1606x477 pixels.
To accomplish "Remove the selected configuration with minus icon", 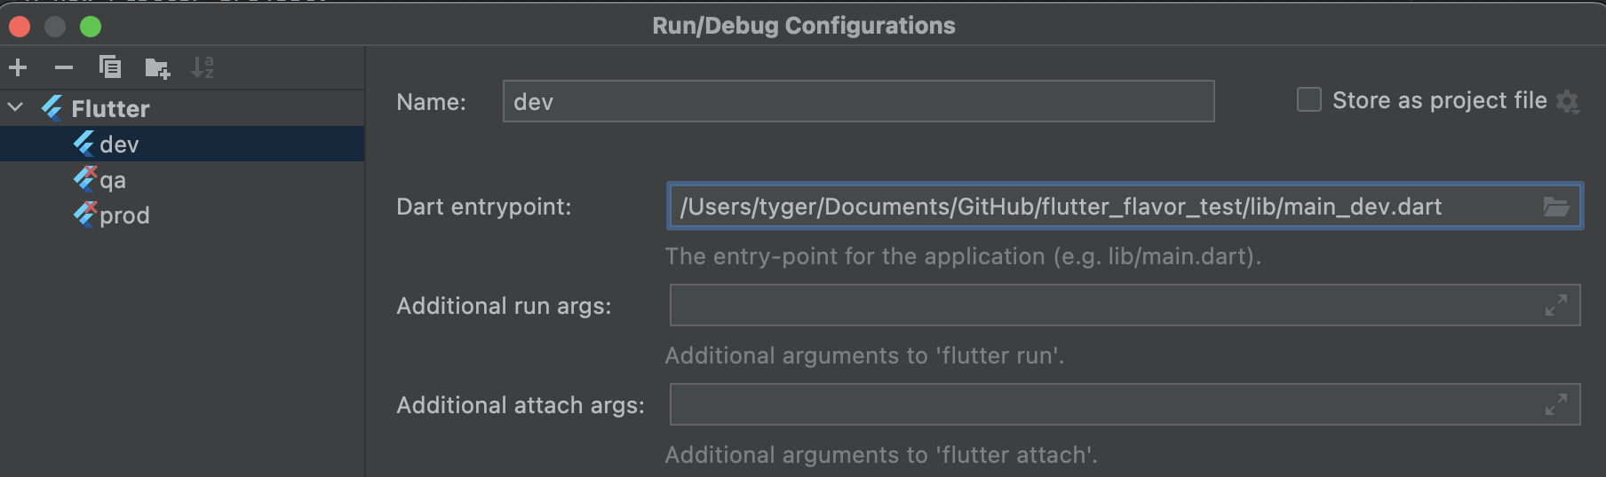I will coord(64,67).
